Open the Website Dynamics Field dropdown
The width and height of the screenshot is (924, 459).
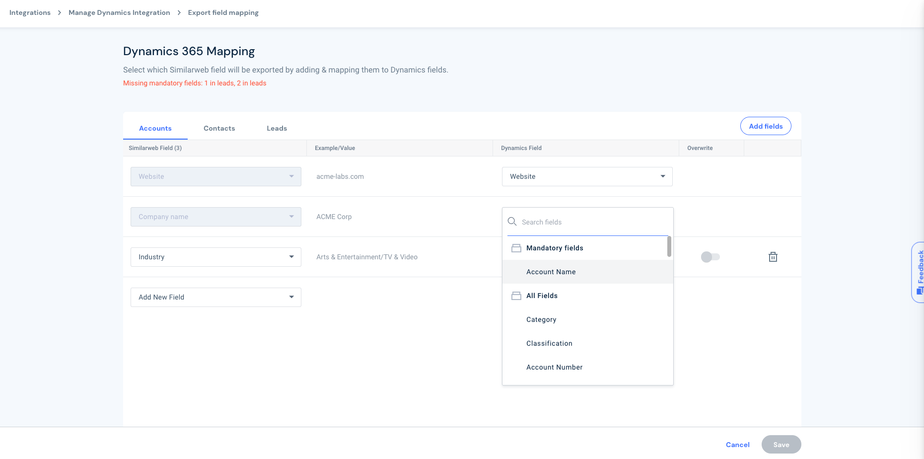click(587, 176)
